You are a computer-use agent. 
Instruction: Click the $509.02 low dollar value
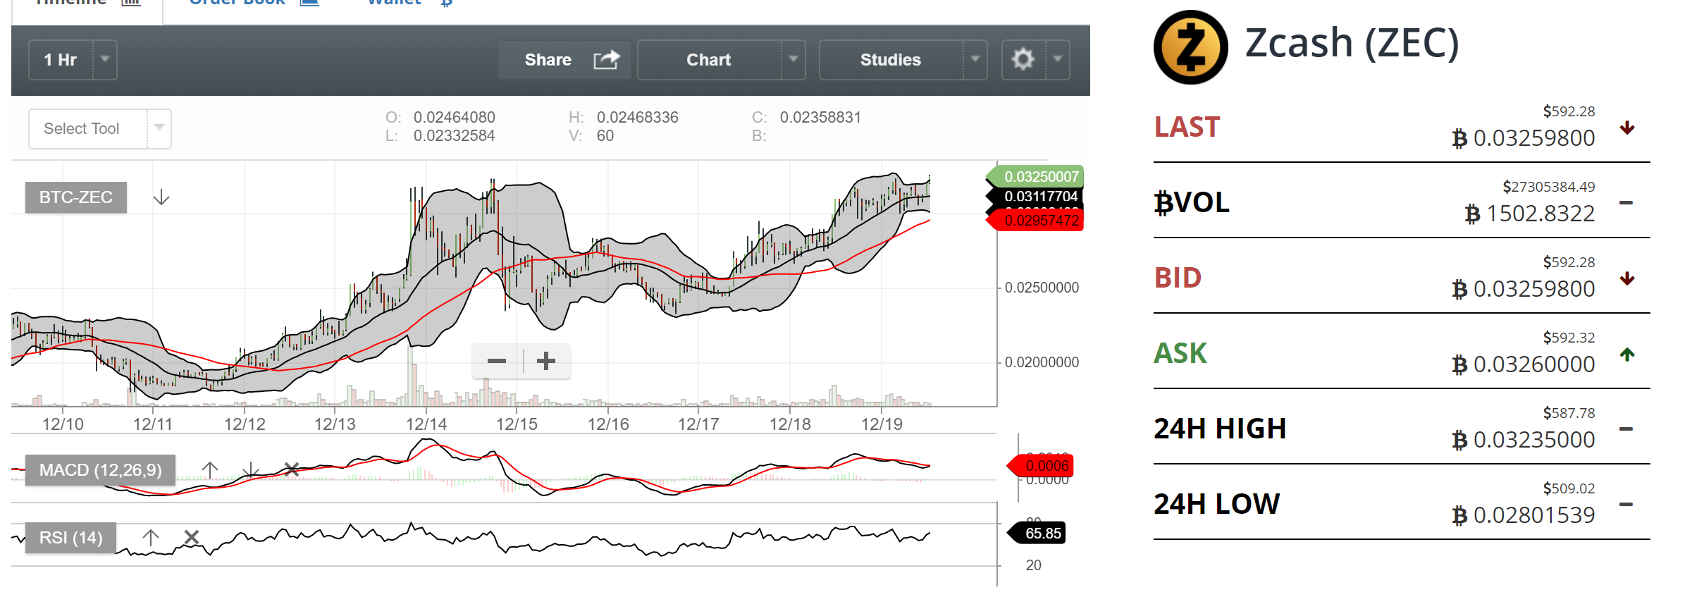click(1569, 488)
